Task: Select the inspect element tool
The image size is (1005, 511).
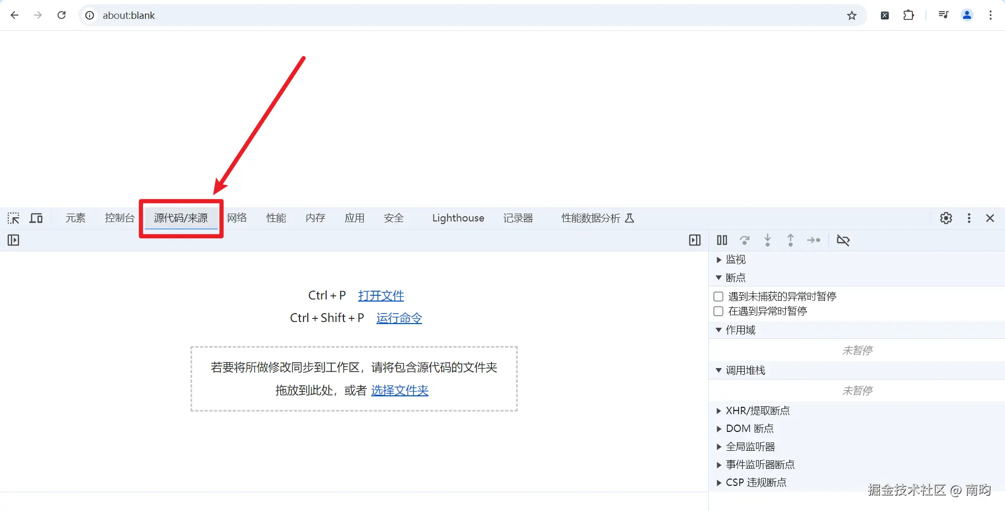Action: [13, 218]
